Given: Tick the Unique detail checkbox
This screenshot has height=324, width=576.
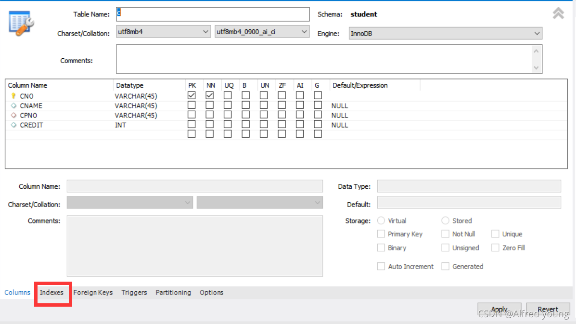Looking at the screenshot, I should pyautogui.click(x=495, y=234).
